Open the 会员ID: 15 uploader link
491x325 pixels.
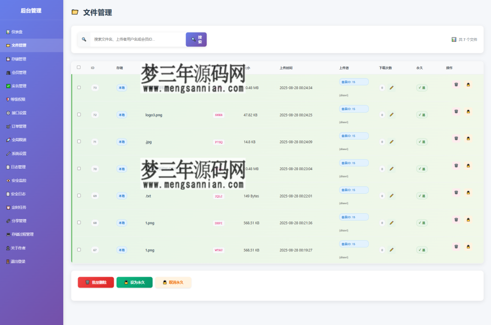354,81
